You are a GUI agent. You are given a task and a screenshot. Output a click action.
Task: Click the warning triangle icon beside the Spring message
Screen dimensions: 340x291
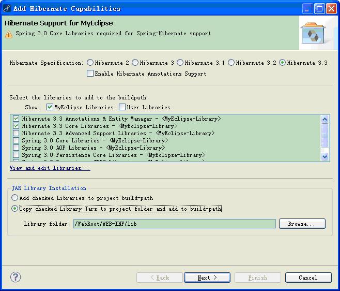pyautogui.click(x=9, y=34)
